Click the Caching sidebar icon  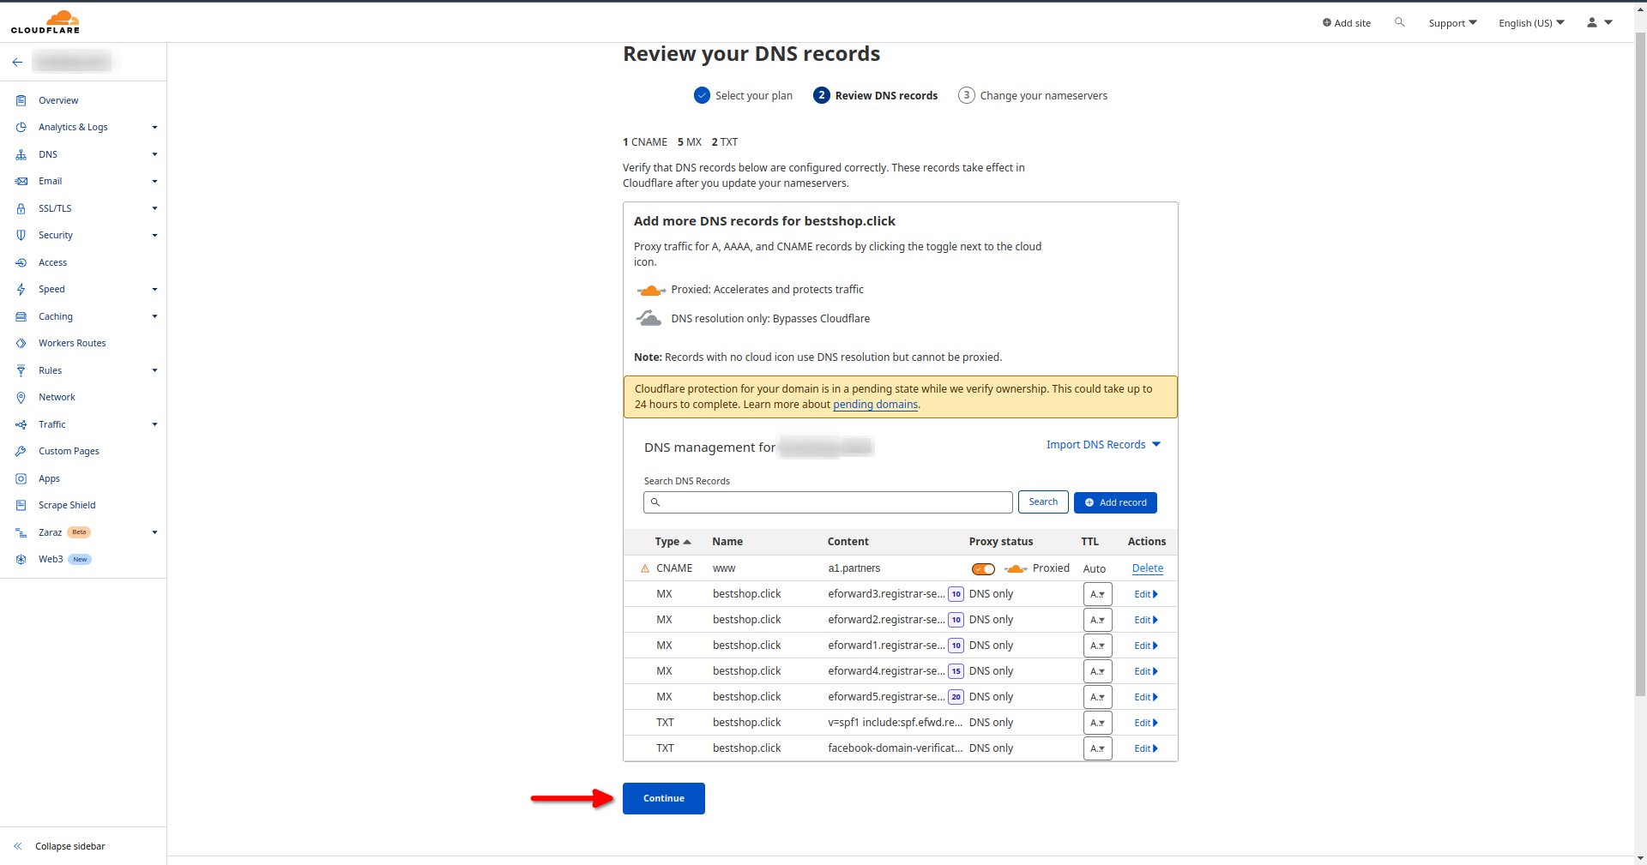tap(21, 316)
